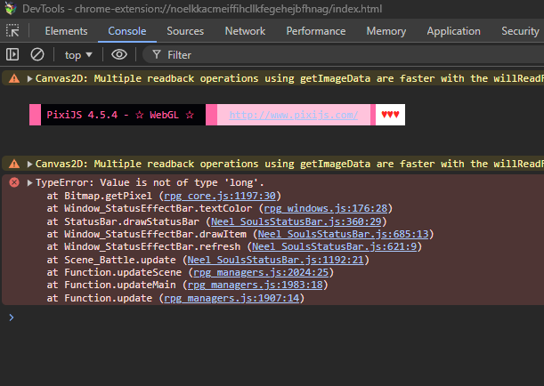
Task: Open rpg_managers.js:2024:25 link
Action: pos(261,272)
